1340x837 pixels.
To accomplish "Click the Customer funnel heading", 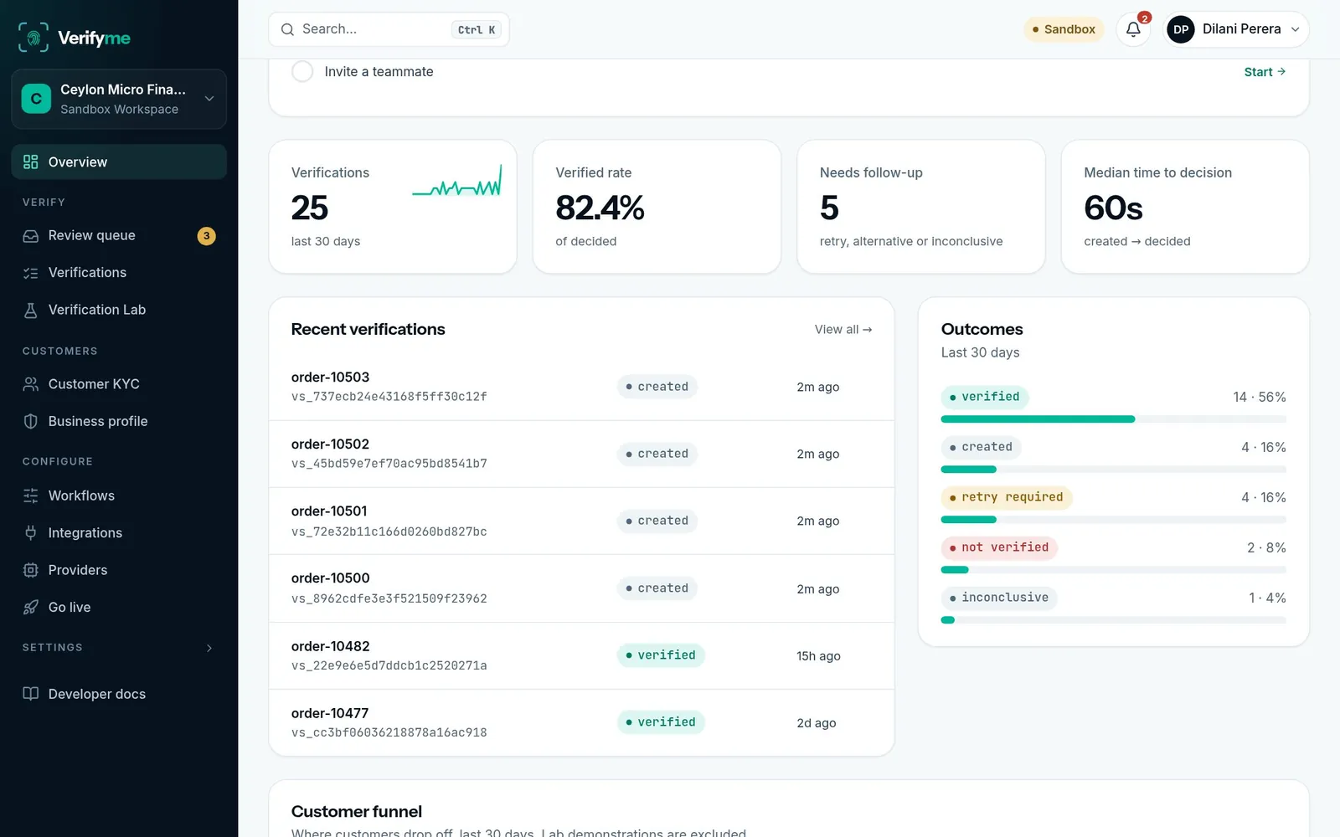I will coord(357,811).
